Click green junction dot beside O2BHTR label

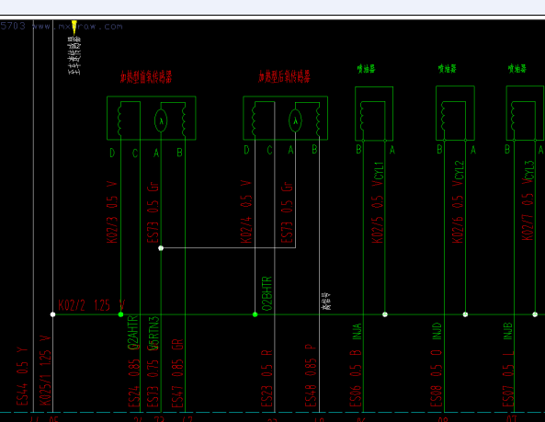(255, 314)
